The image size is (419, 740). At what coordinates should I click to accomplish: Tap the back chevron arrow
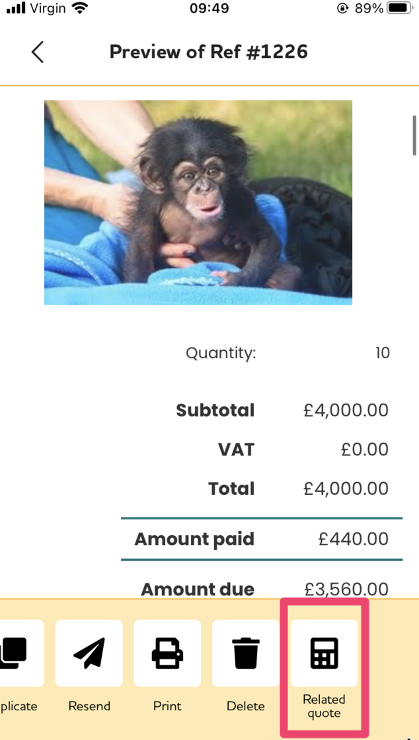38,52
